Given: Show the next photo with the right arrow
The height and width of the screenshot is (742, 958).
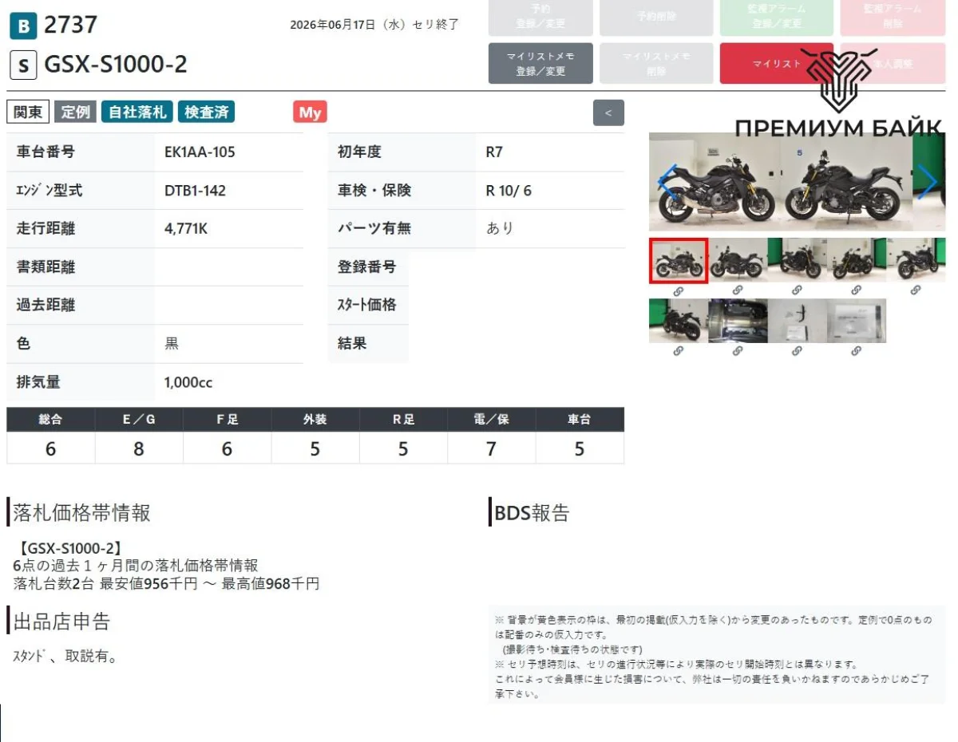Looking at the screenshot, I should point(927,182).
